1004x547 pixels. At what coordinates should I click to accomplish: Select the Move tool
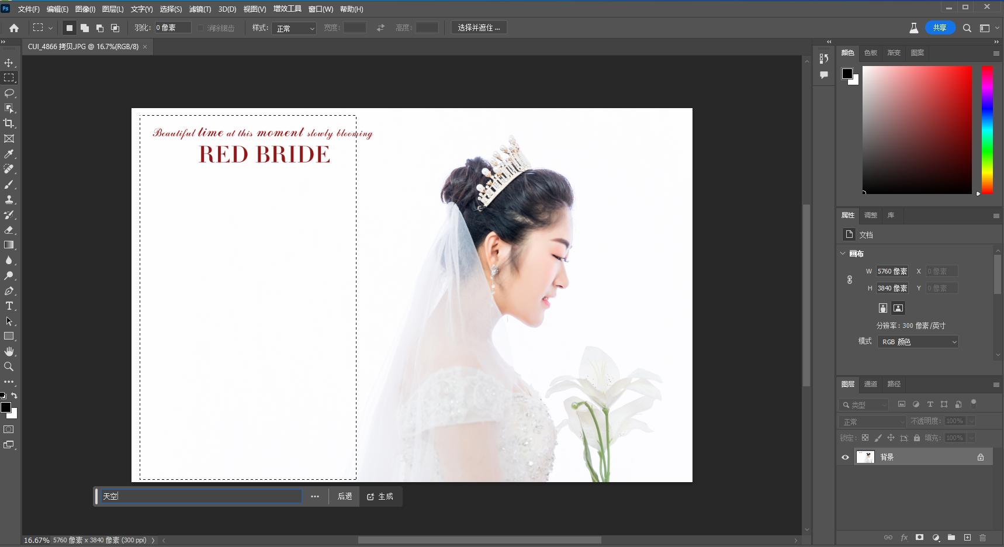click(x=9, y=63)
